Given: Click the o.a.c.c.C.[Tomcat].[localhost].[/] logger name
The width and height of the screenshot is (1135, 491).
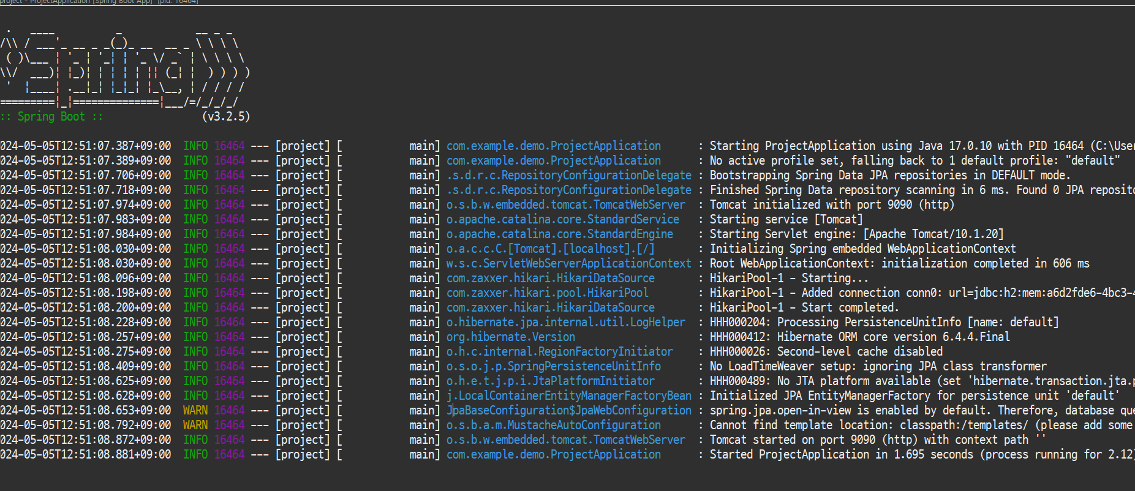Looking at the screenshot, I should pyautogui.click(x=550, y=249).
